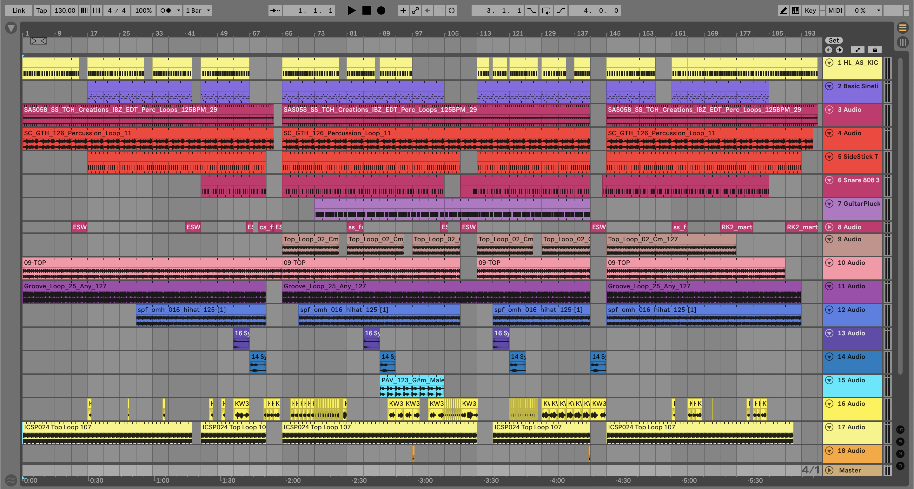
Task: Toggle the Computer MIDI Keyboard icon
Action: [796, 11]
